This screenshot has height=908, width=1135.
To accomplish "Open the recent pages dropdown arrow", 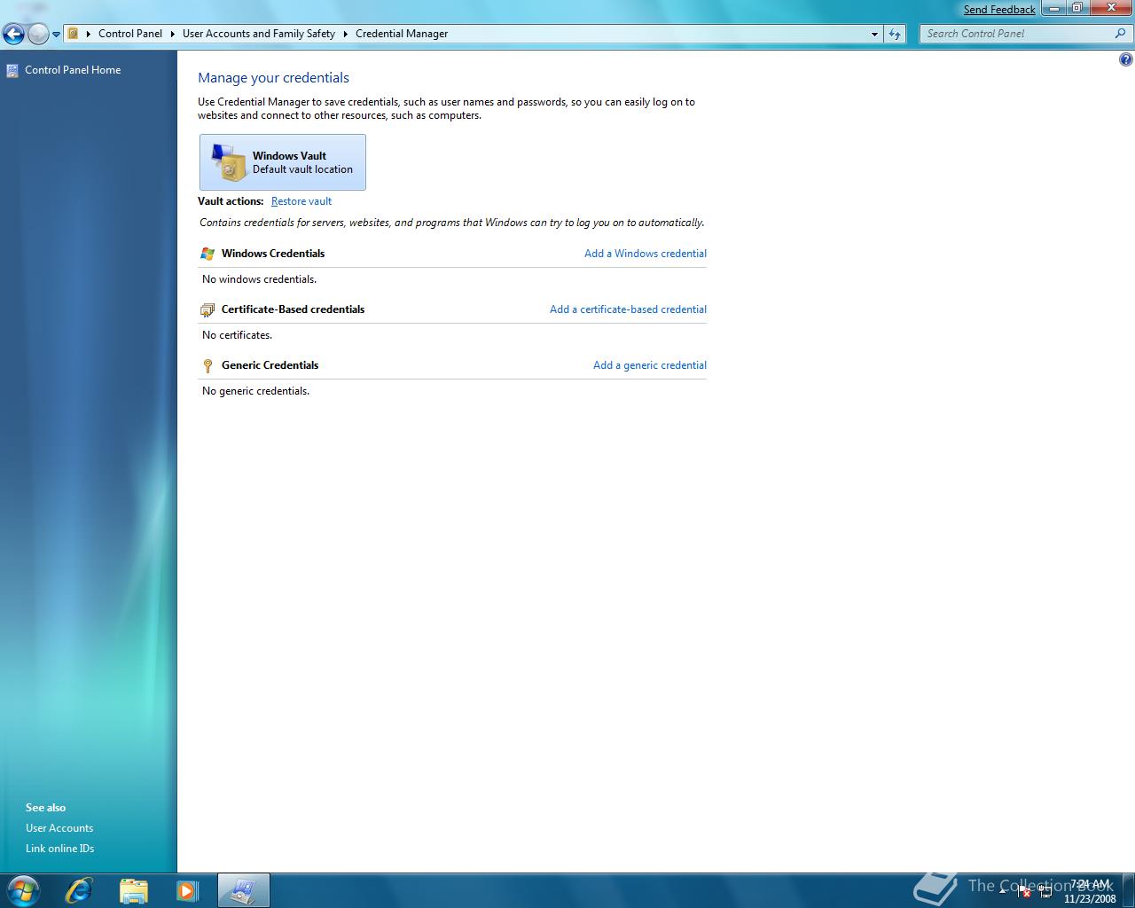I will pyautogui.click(x=56, y=35).
